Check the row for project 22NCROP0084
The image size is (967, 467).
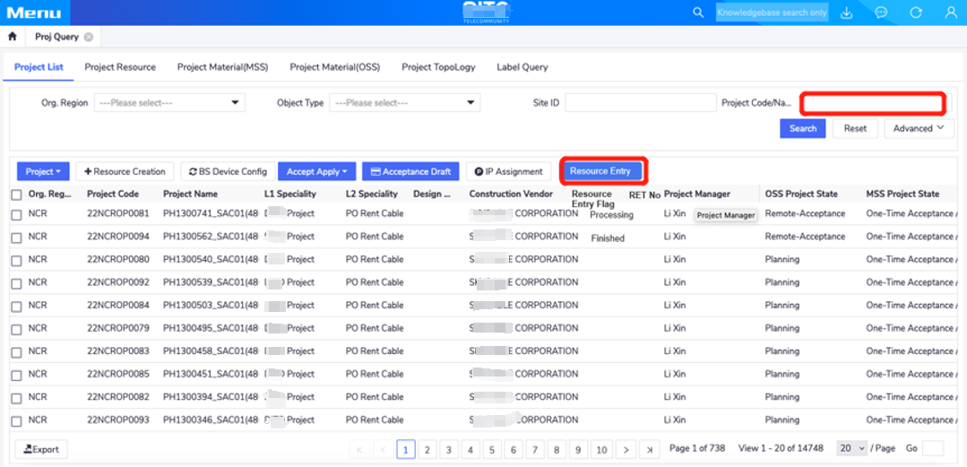(17, 307)
